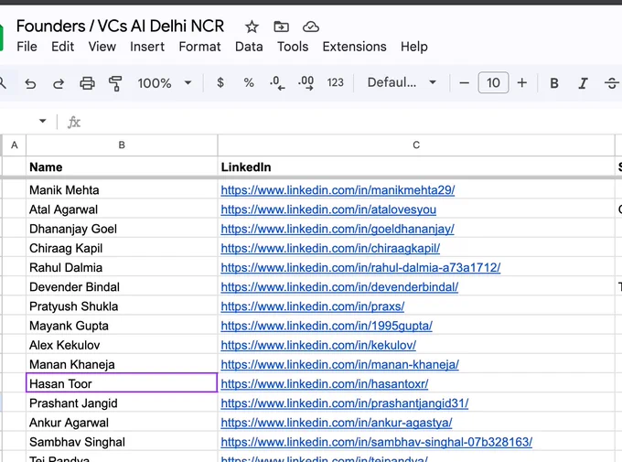Print the spreadsheet with the printer icon
The width and height of the screenshot is (622, 462).
[87, 83]
